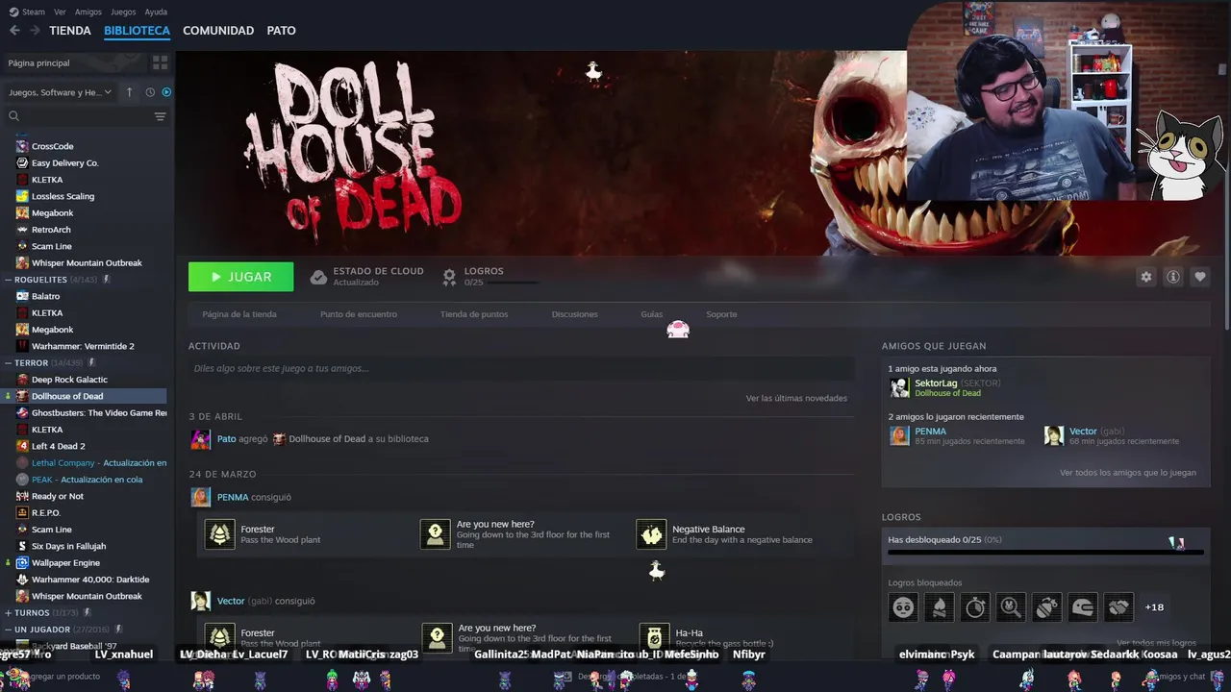Image resolution: width=1231 pixels, height=692 pixels.
Task: Toggle the favorite heart icon
Action: pyautogui.click(x=1199, y=277)
